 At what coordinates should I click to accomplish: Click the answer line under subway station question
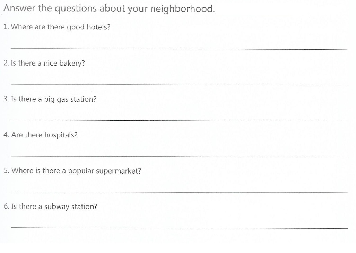point(179,228)
